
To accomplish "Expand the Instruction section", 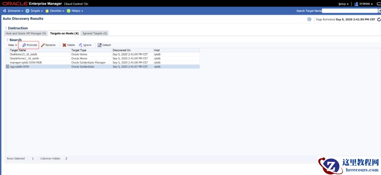I will coord(6,28).
